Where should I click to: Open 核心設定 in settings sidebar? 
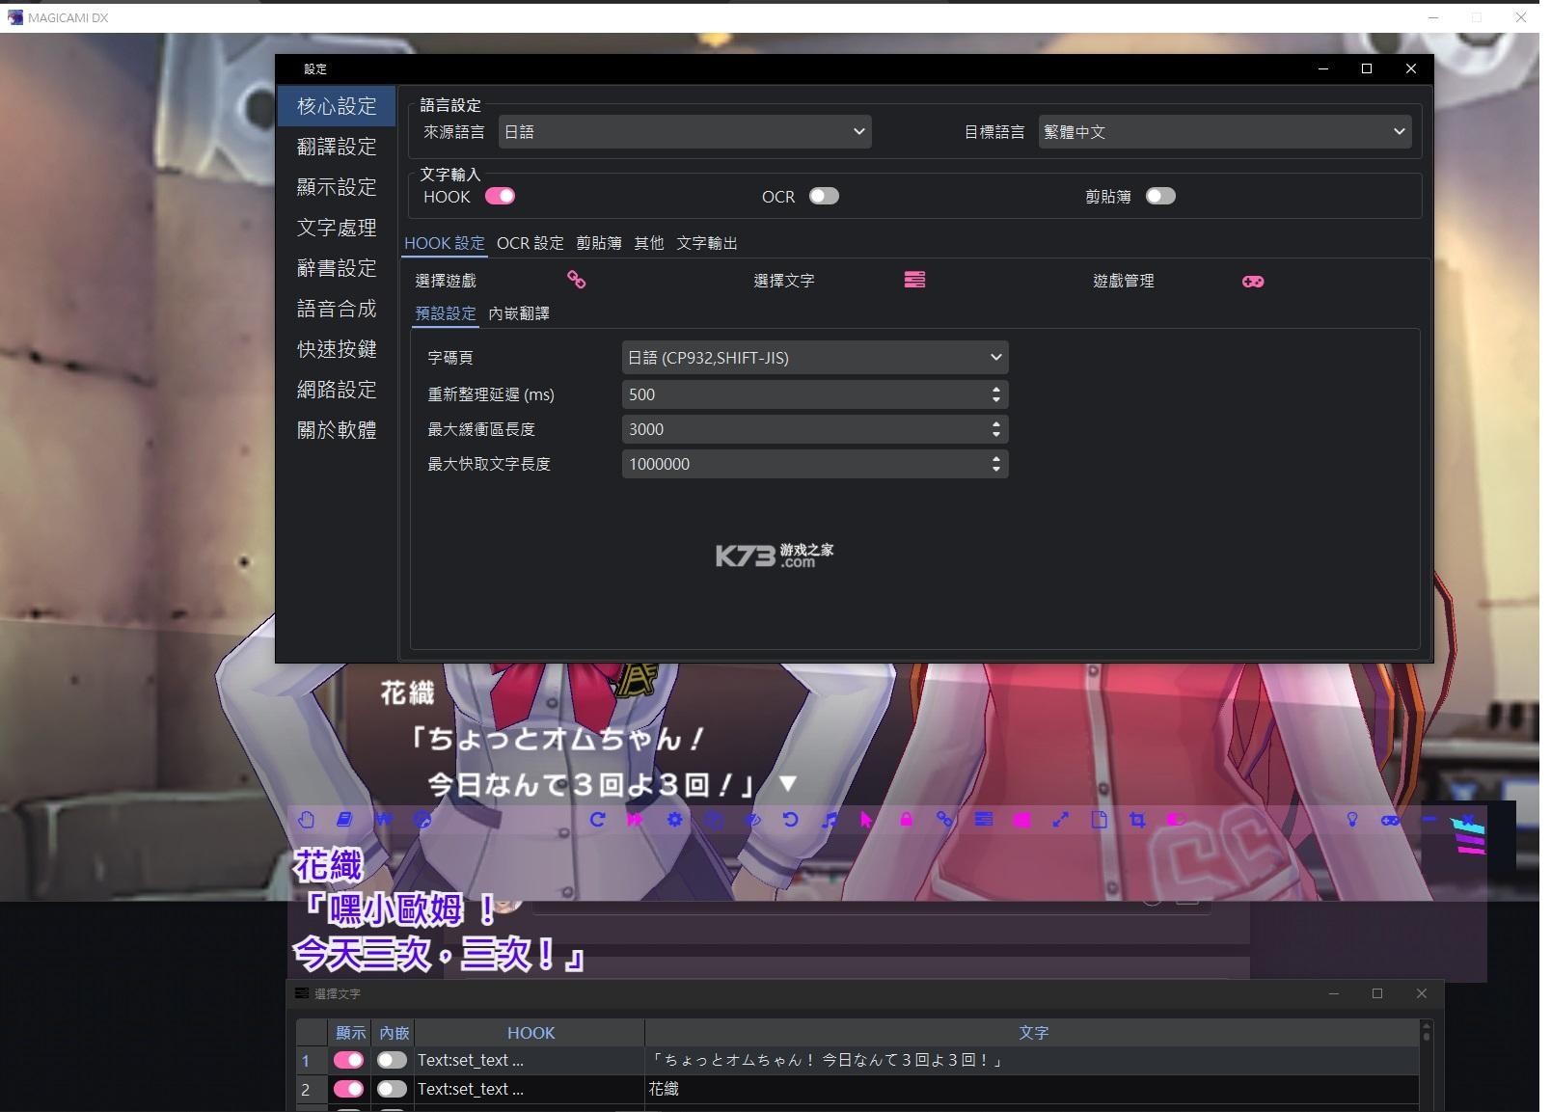(337, 106)
